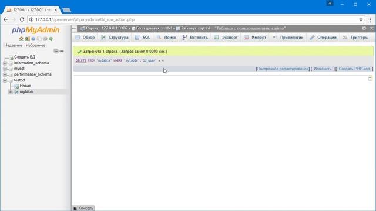
Task: Reload the browser page
Action: coord(22,19)
